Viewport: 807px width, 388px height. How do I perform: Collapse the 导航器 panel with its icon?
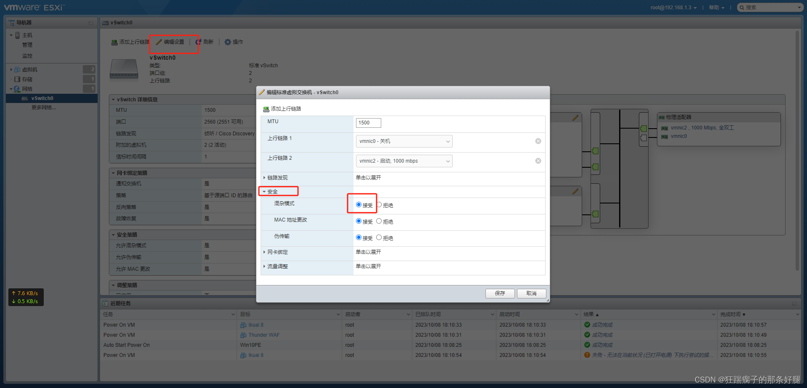tap(91, 23)
